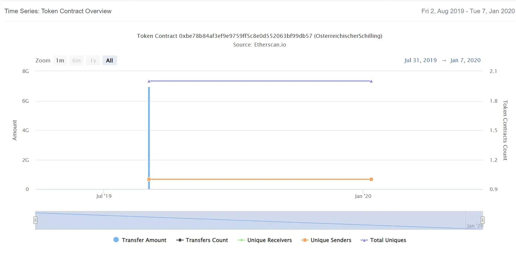Open the Jan 7, 2020 end date
This screenshot has width=516, height=257.
click(465, 60)
